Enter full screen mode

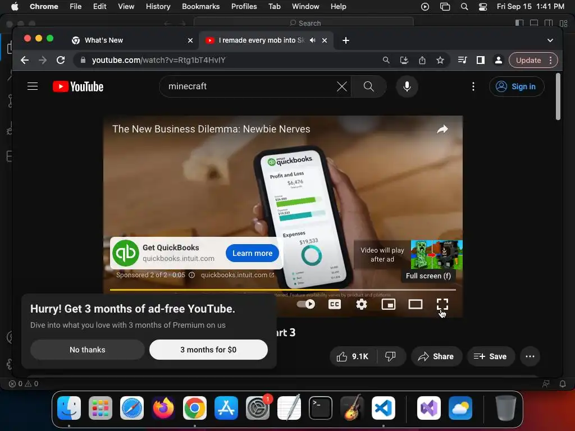click(442, 304)
